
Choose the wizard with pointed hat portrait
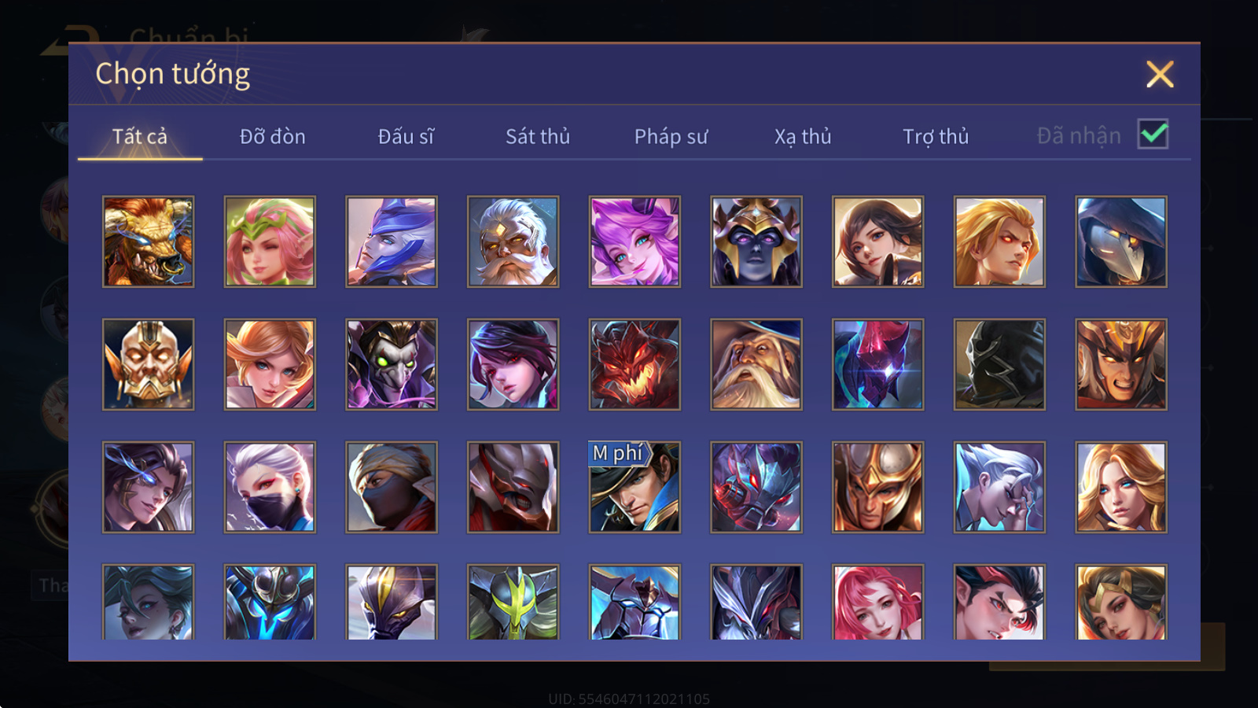(x=756, y=364)
